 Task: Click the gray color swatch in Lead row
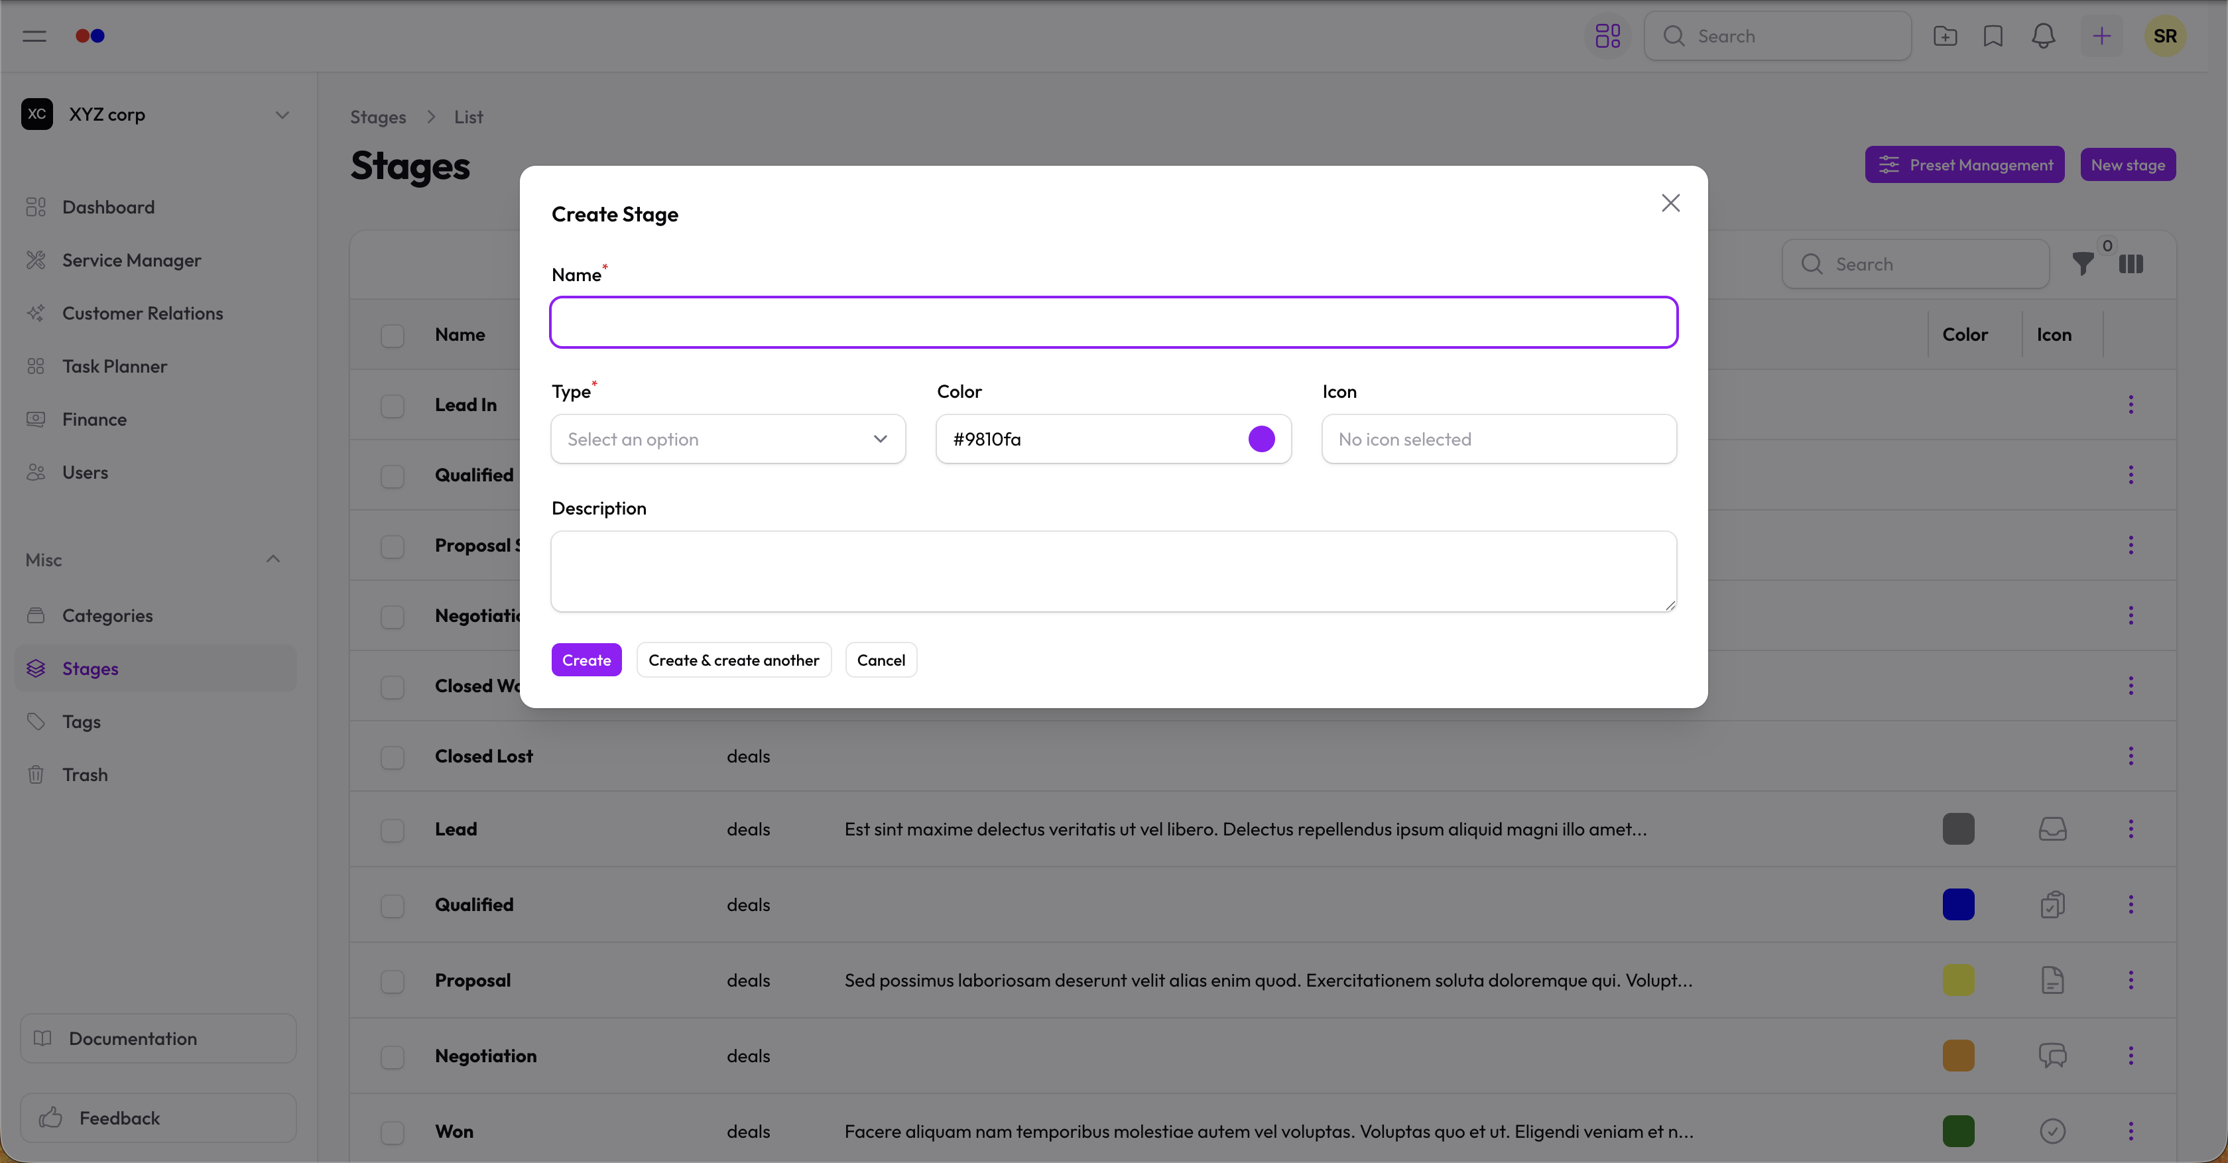1958,828
